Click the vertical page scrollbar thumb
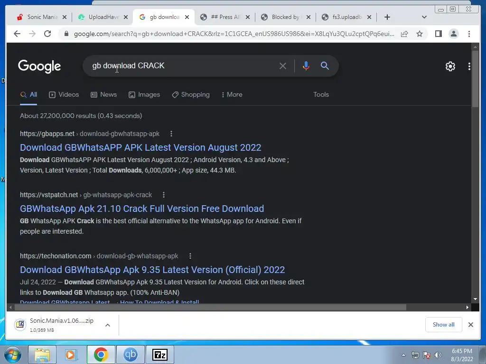Image resolution: width=486 pixels, height=364 pixels. click(x=475, y=79)
